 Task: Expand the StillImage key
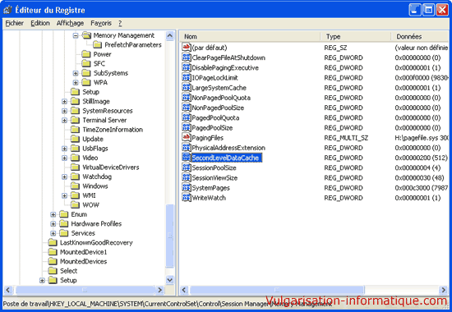click(65, 102)
